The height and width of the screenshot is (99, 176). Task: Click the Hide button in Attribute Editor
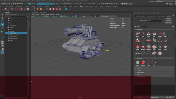tap(170, 23)
